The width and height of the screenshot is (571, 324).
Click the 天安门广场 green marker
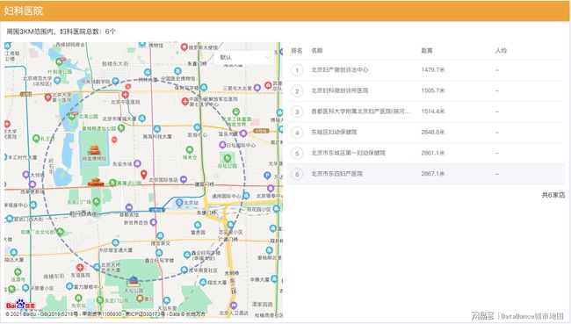[x=96, y=201]
